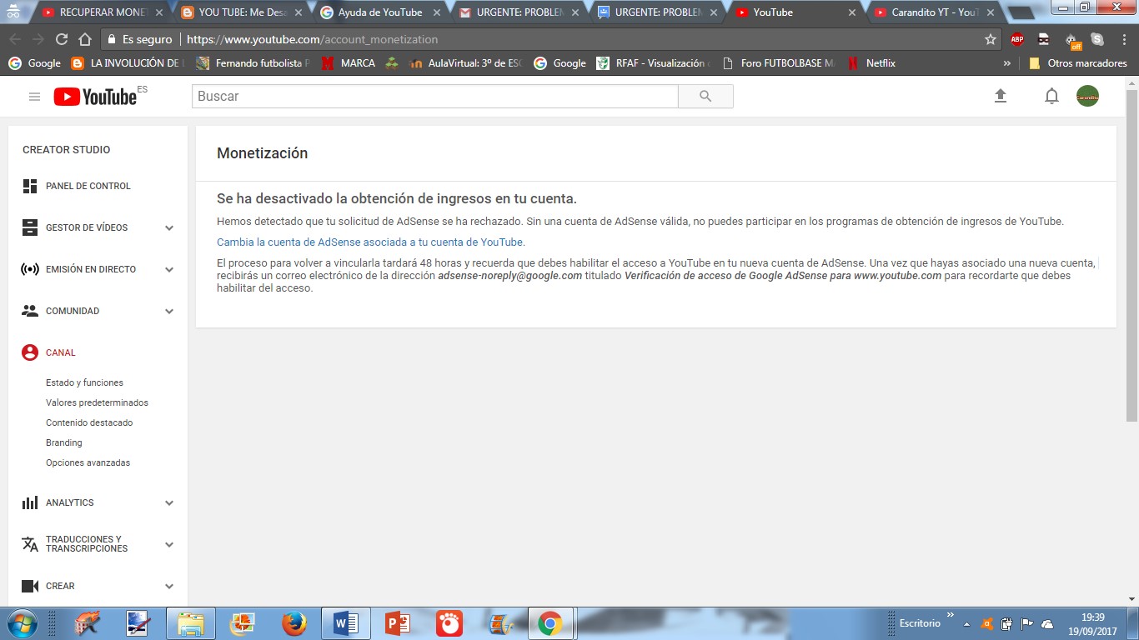Click the extension icon labeled off
This screenshot has width=1139, height=640.
[x=1072, y=40]
